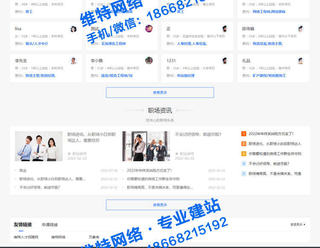
Task: Click rank 2 badge beside 职场进化
Action: pyautogui.click(x=244, y=144)
